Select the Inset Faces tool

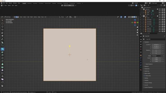2,52
